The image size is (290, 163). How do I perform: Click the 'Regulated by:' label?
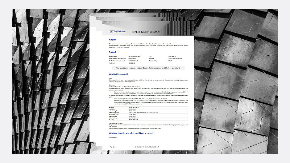[153, 61]
